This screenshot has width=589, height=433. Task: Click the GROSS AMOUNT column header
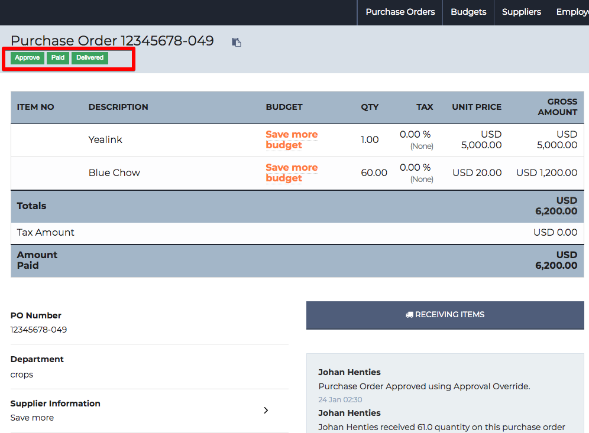(558, 107)
